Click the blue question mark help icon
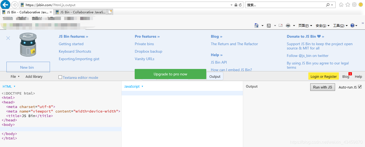 point(352,25)
